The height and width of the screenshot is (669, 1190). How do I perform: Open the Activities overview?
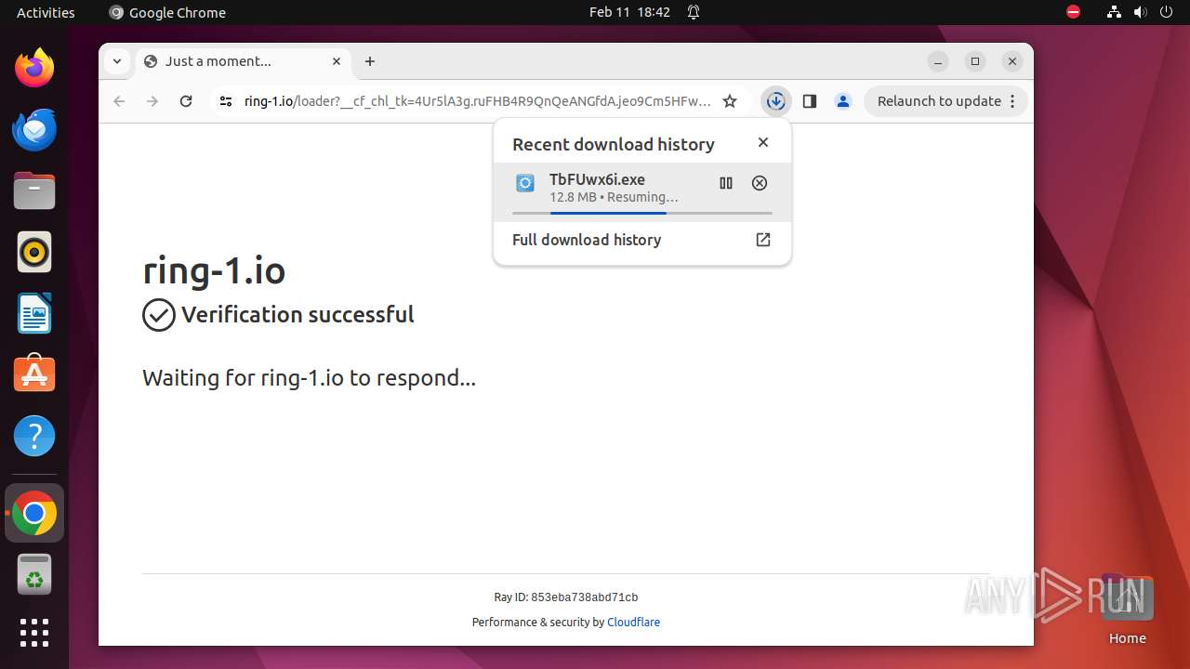46,12
